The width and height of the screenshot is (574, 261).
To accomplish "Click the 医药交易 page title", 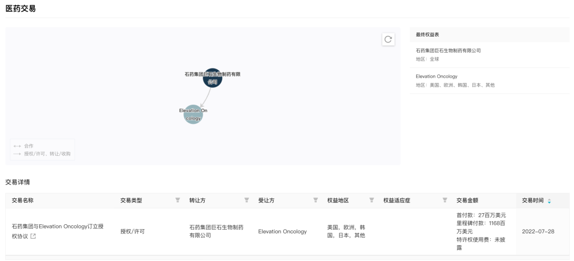I will pos(21,9).
